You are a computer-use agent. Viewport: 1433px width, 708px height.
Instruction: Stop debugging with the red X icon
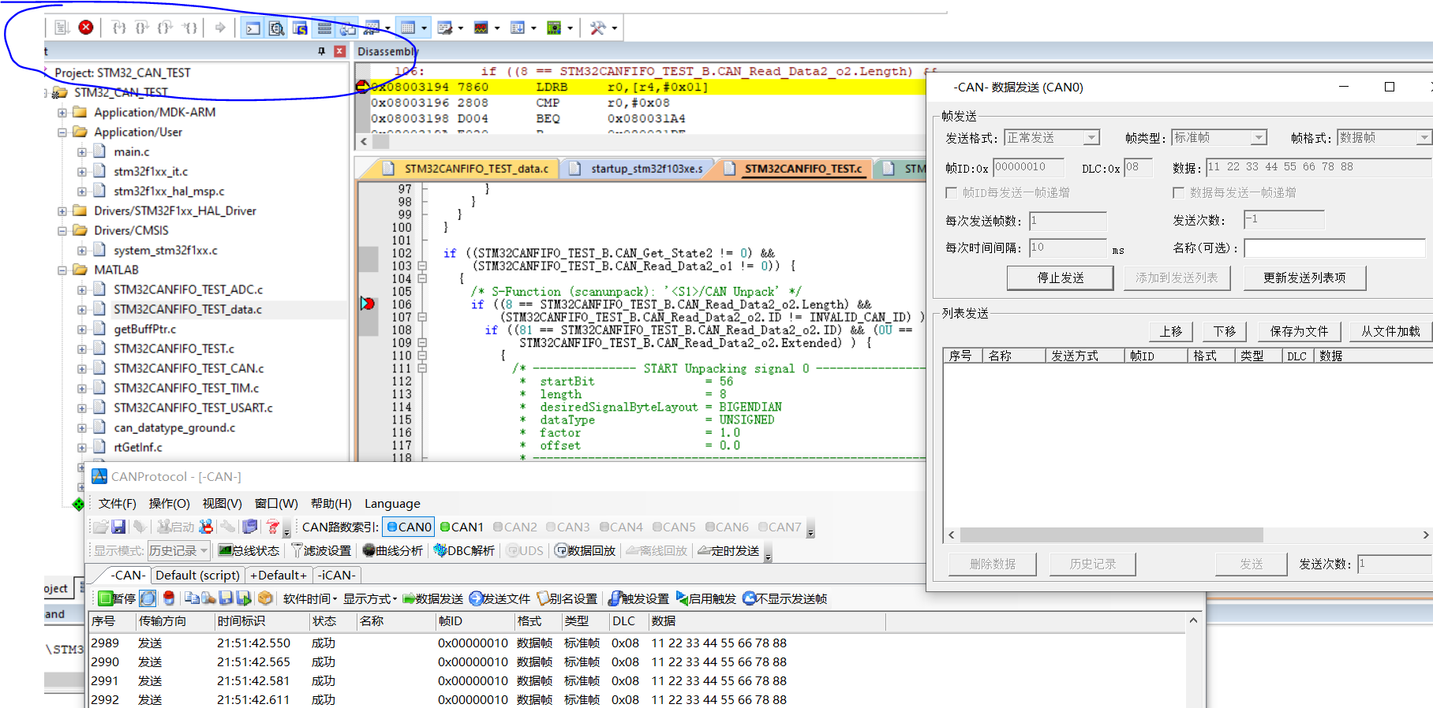tap(86, 28)
